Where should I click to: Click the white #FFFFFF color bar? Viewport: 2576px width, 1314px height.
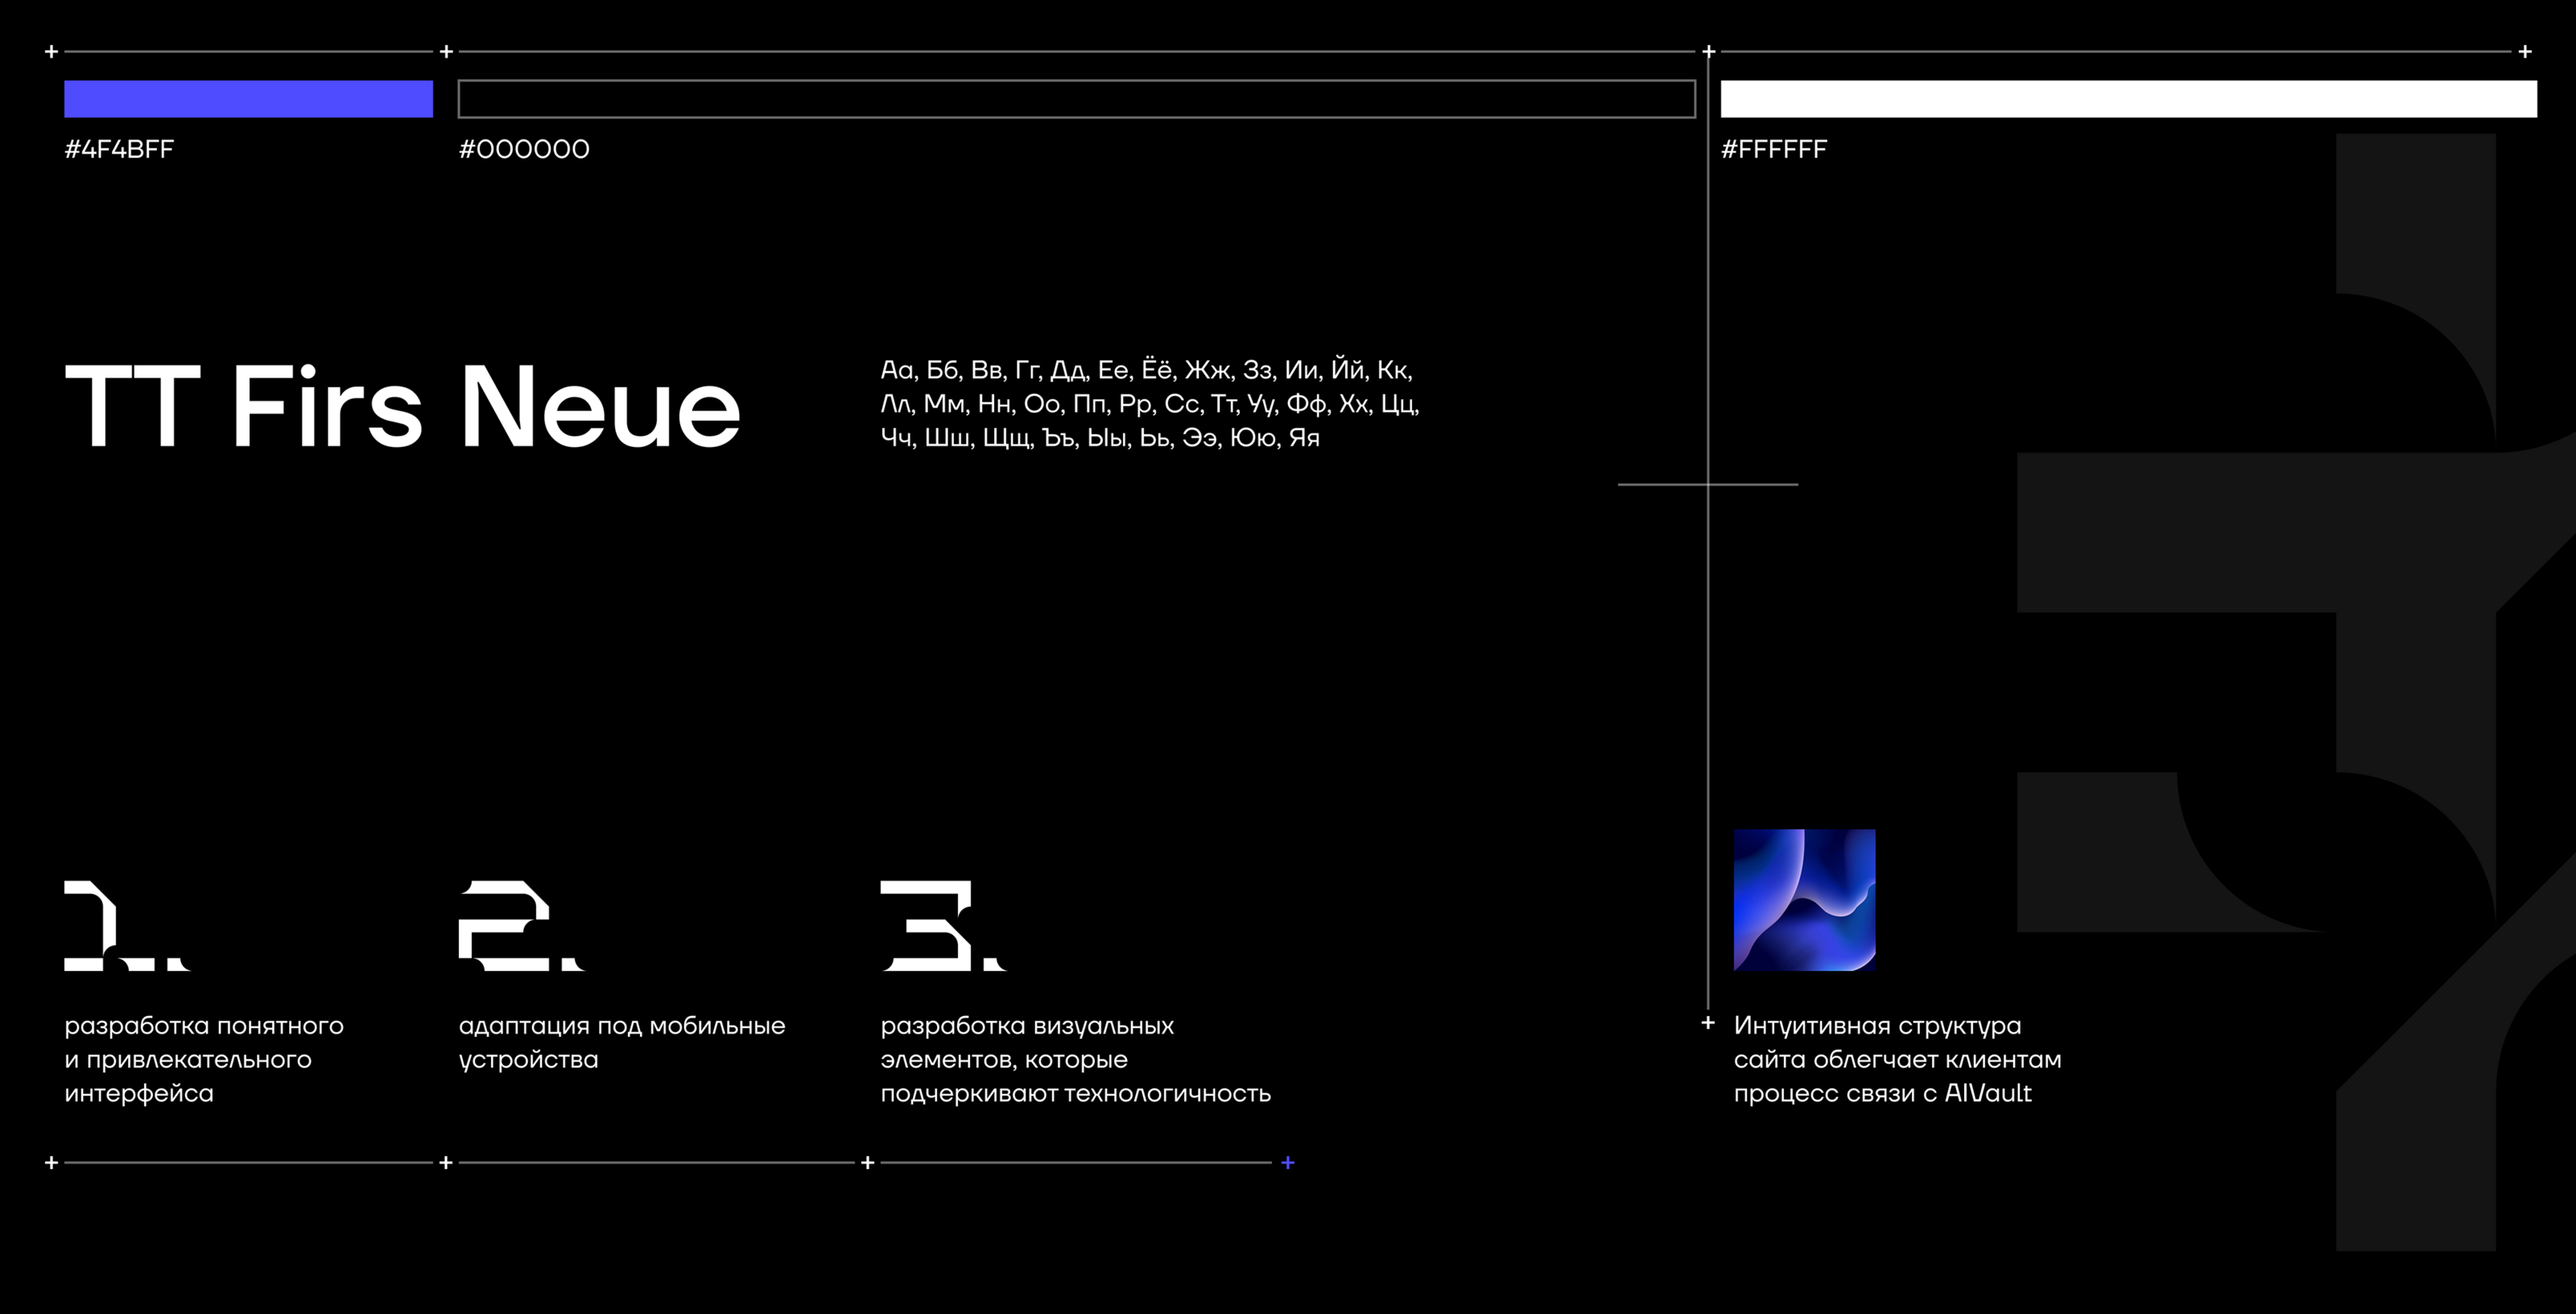[x=2128, y=99]
